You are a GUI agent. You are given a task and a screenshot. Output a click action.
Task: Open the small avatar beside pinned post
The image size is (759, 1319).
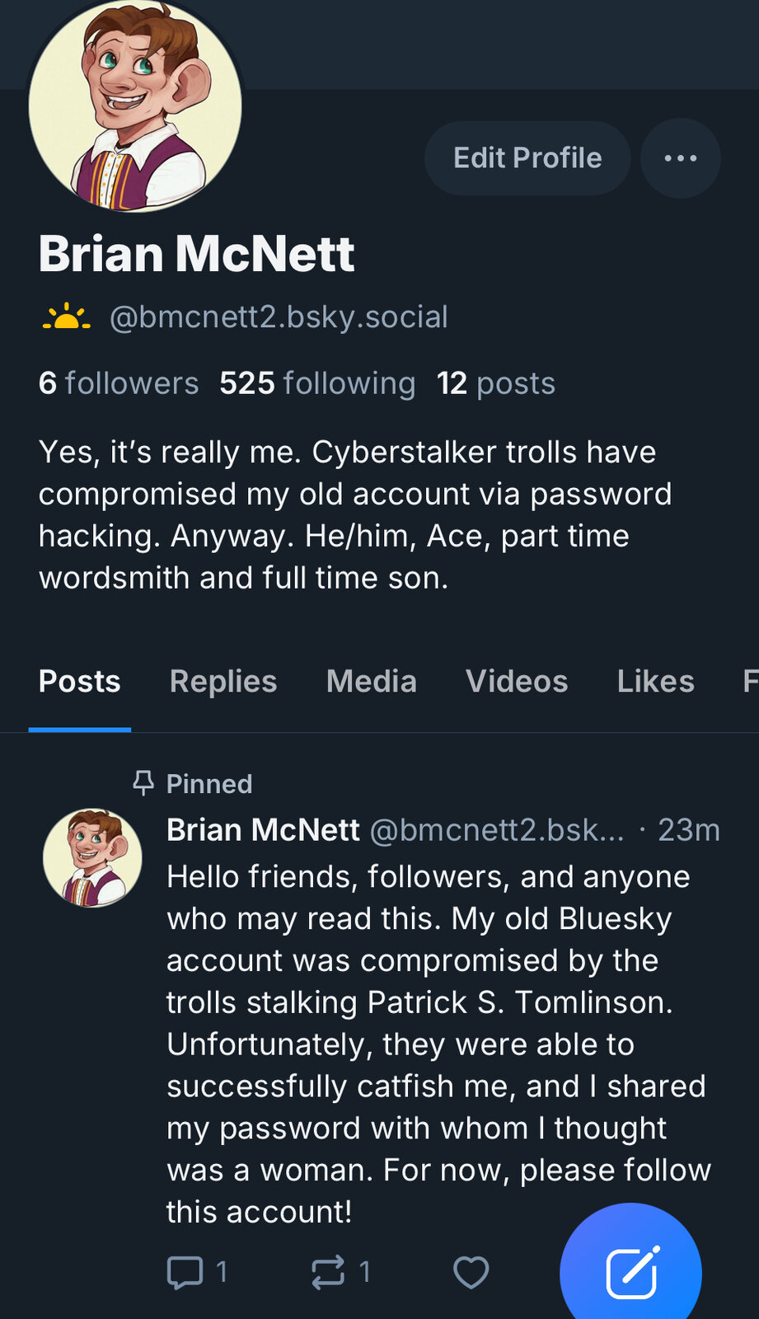(92, 858)
